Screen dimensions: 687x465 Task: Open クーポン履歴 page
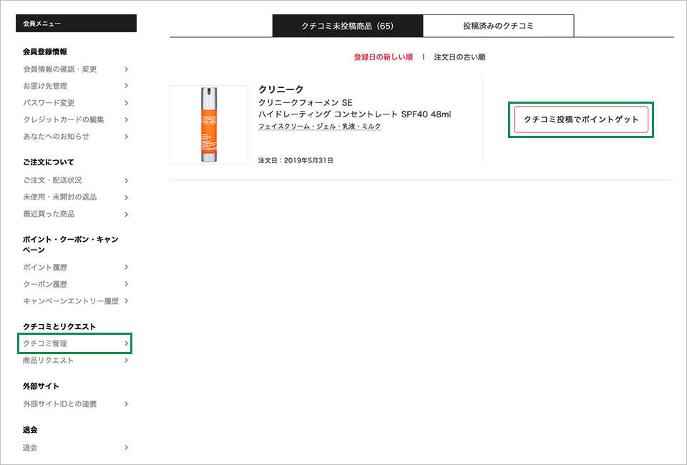[x=45, y=284]
